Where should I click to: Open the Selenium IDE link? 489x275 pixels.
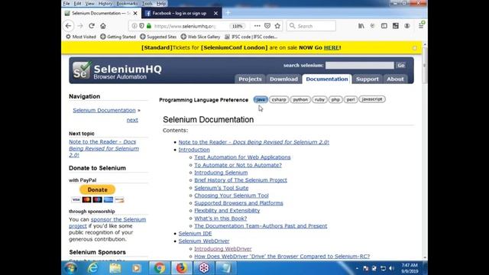point(196,234)
